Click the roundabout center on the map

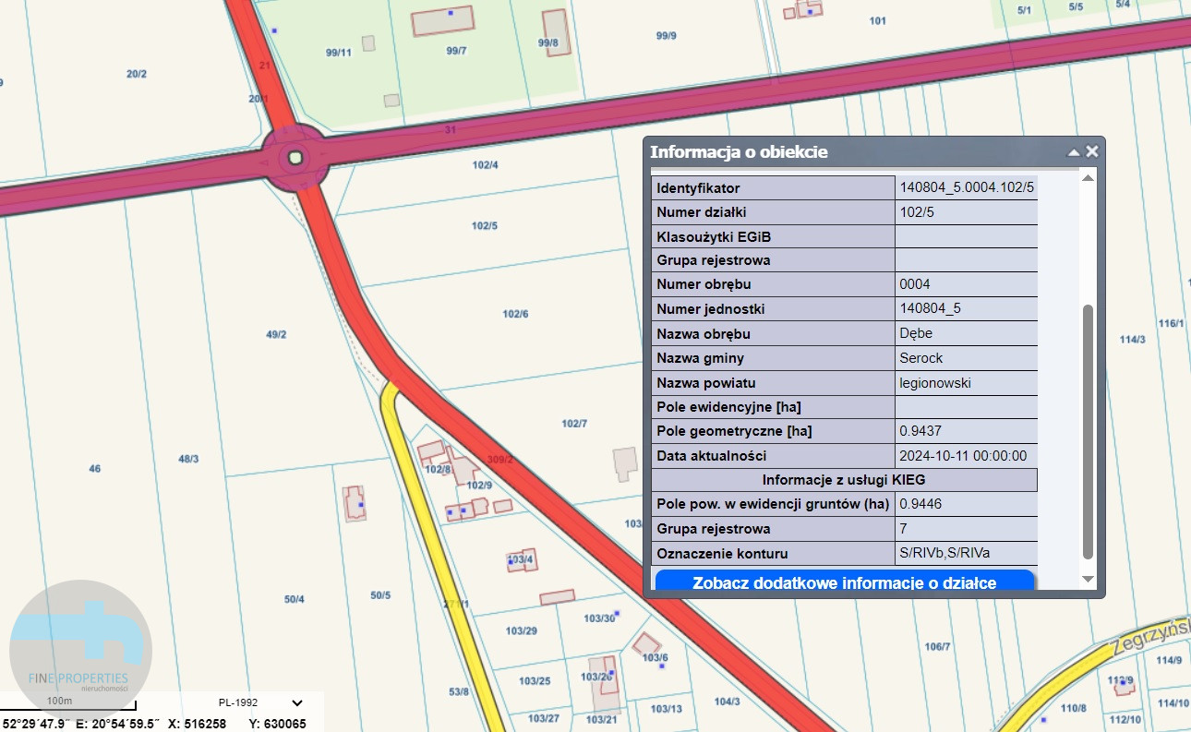coord(295,158)
